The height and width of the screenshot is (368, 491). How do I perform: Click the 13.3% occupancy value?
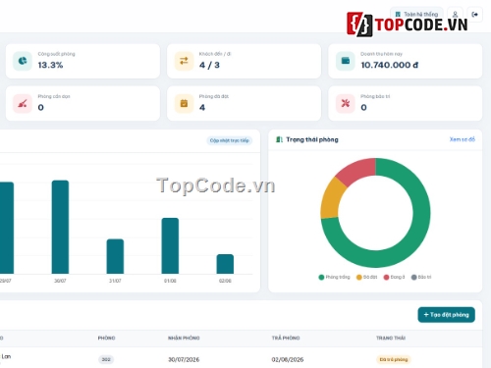coord(50,65)
